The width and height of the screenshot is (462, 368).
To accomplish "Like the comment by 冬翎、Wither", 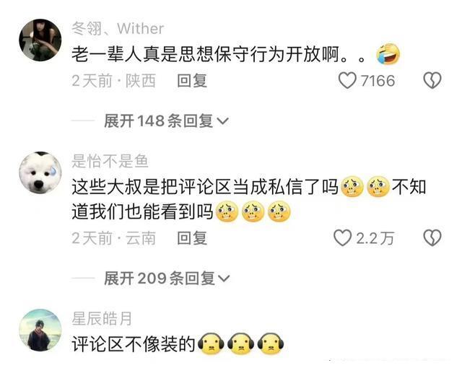I will click(347, 80).
